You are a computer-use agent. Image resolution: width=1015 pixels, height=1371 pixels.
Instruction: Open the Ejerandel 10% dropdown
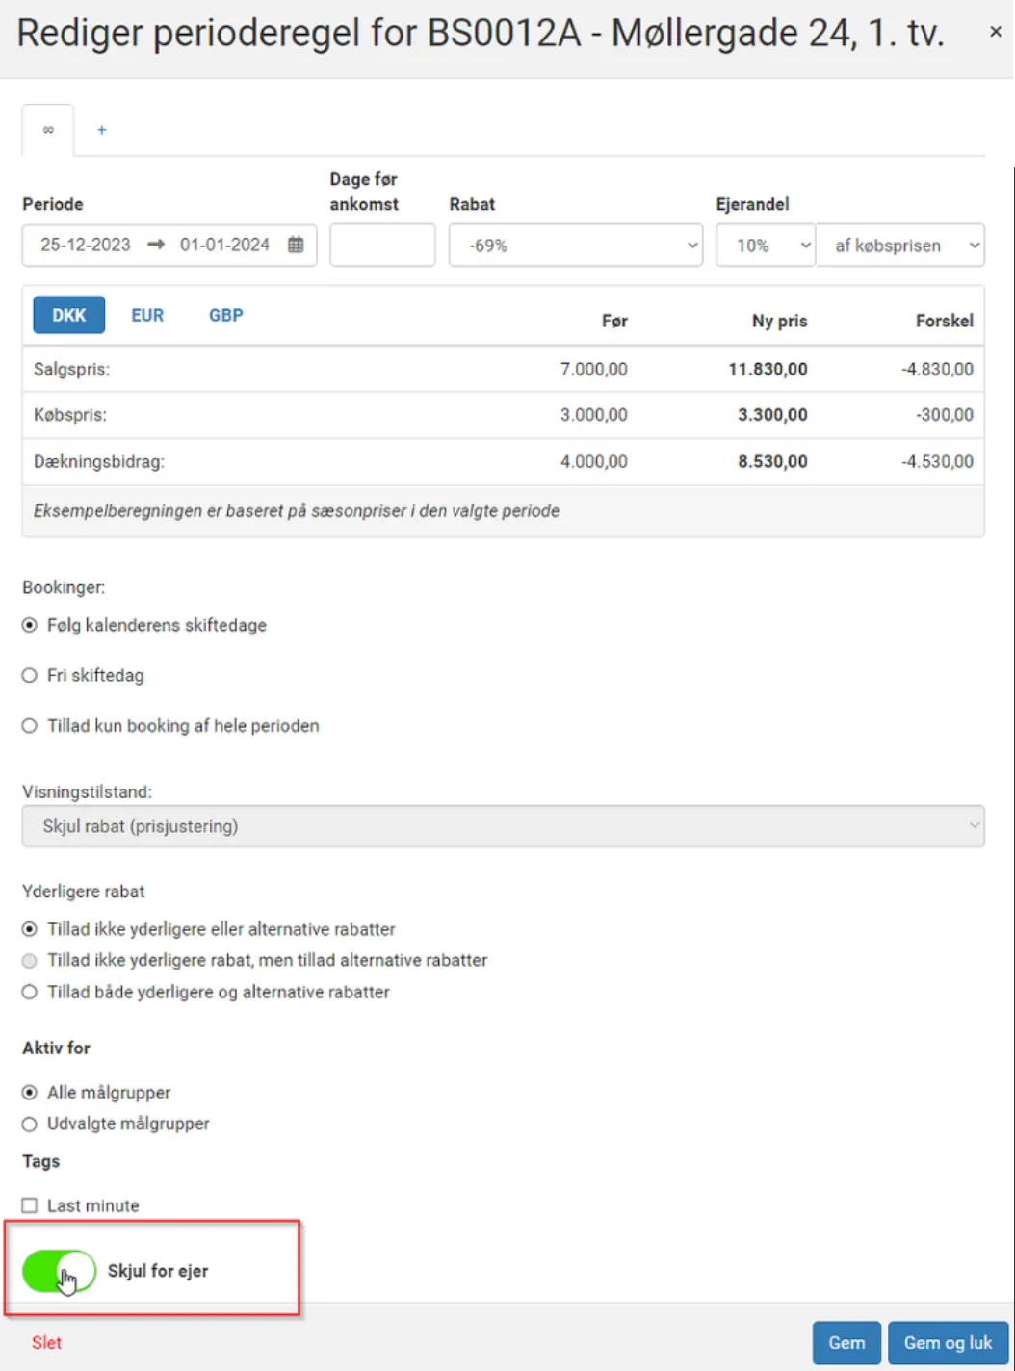click(x=765, y=246)
